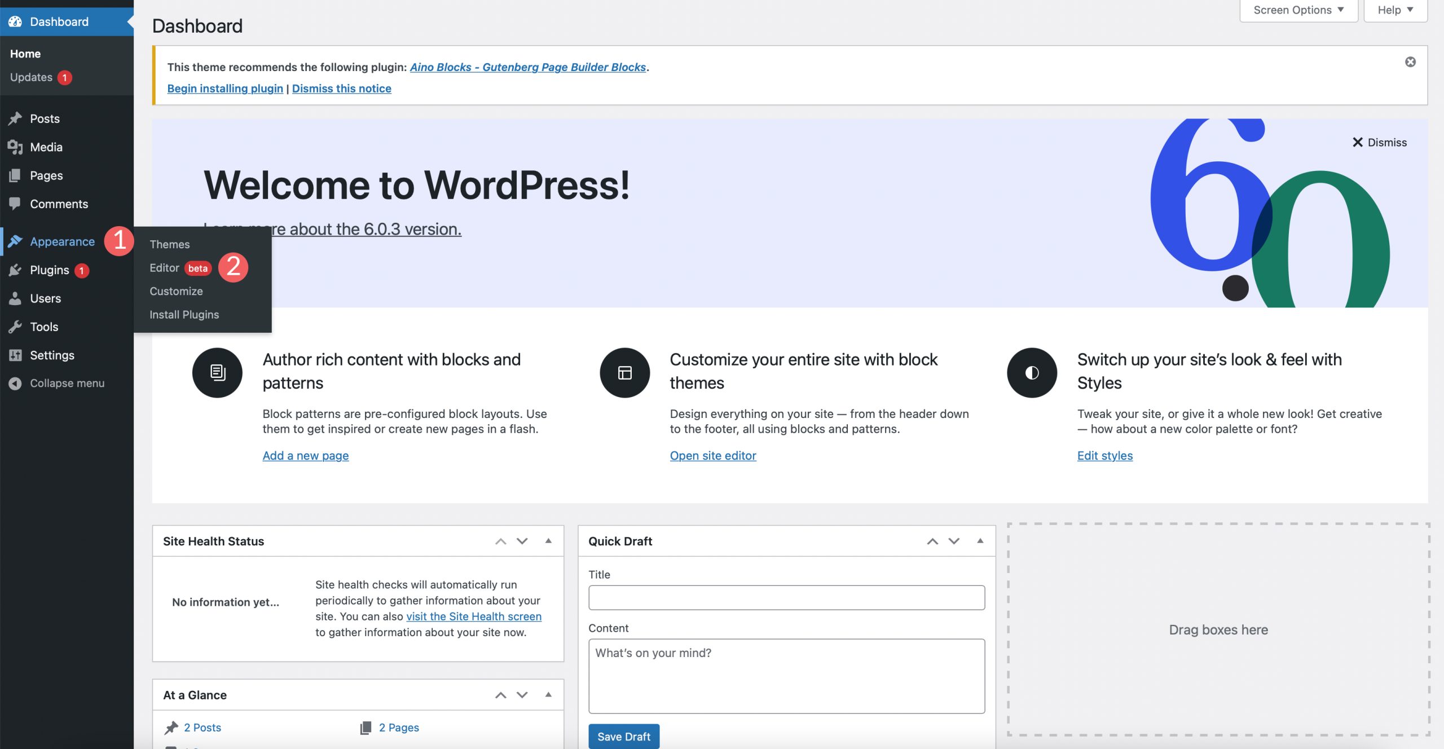
Task: Click the Quick Draft Title input field
Action: 787,597
